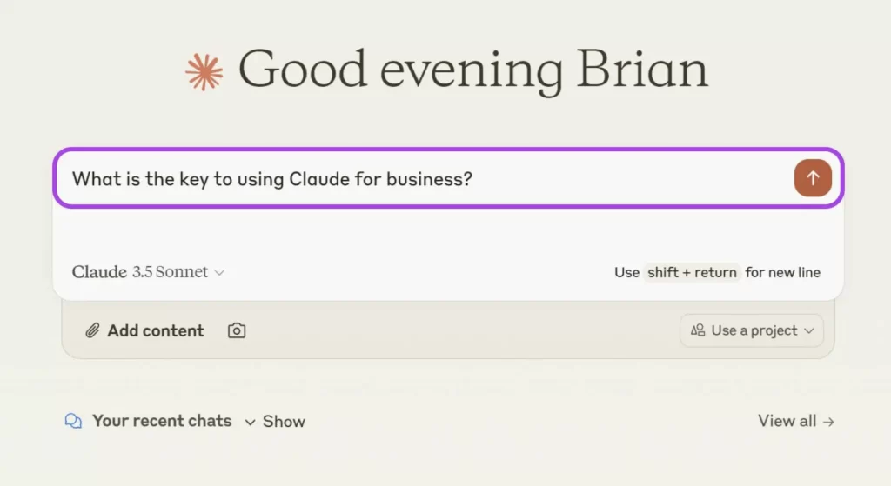Click the paperclip attachment icon

[x=92, y=330]
